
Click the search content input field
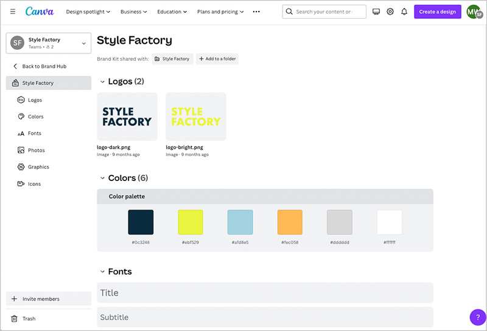324,12
